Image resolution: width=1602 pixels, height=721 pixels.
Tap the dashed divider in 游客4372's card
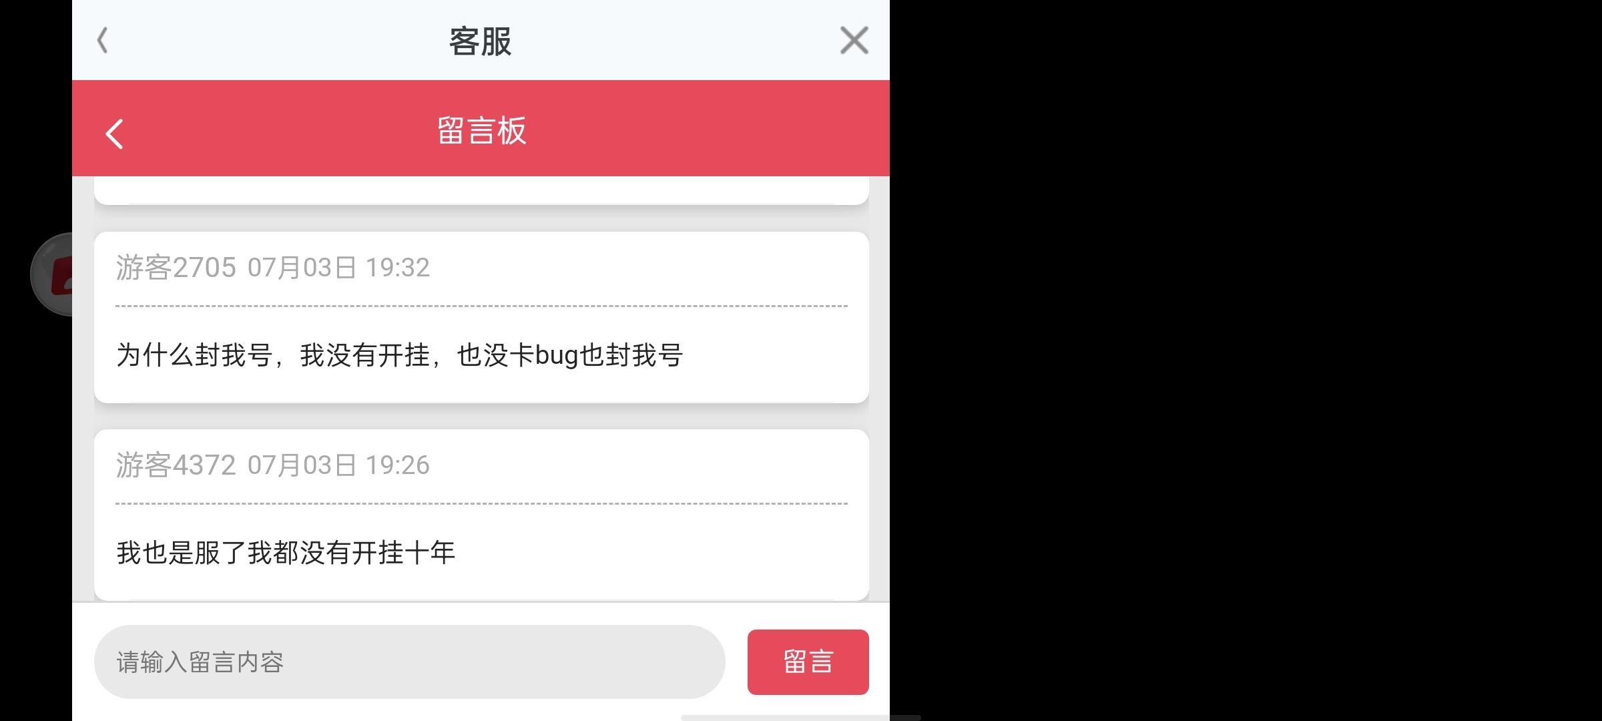click(481, 504)
